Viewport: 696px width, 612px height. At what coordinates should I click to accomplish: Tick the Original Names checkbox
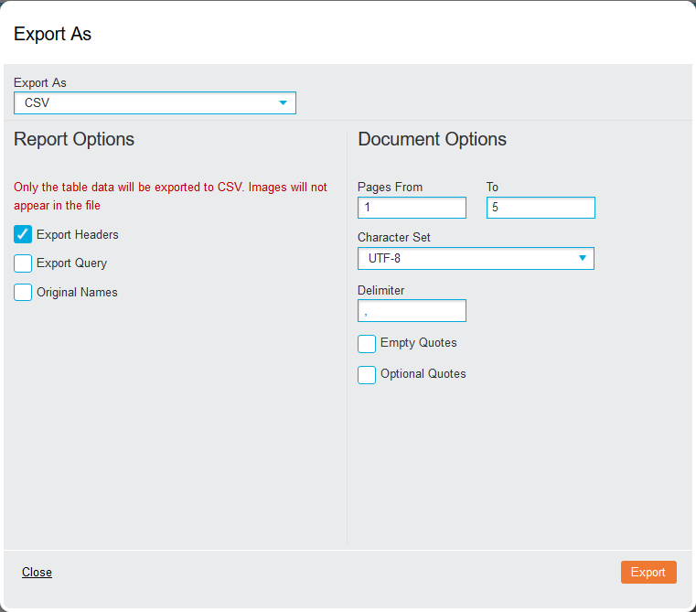coord(23,292)
